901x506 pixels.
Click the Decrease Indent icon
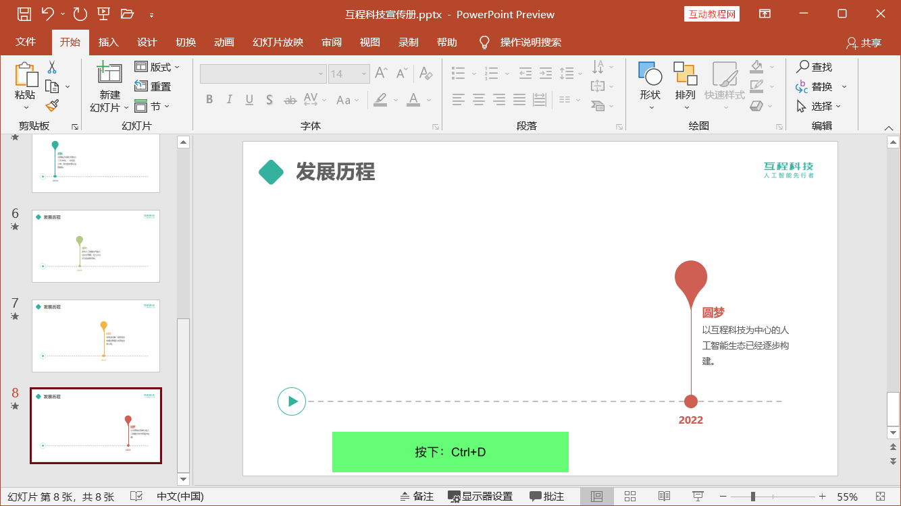[x=525, y=73]
